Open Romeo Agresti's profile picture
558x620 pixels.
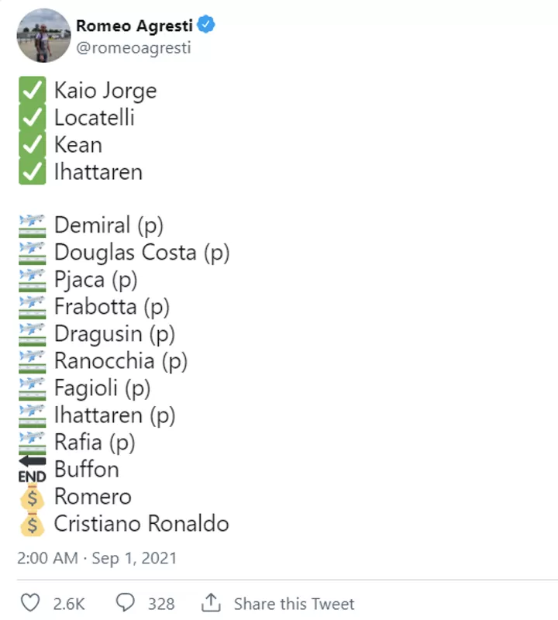point(43,36)
